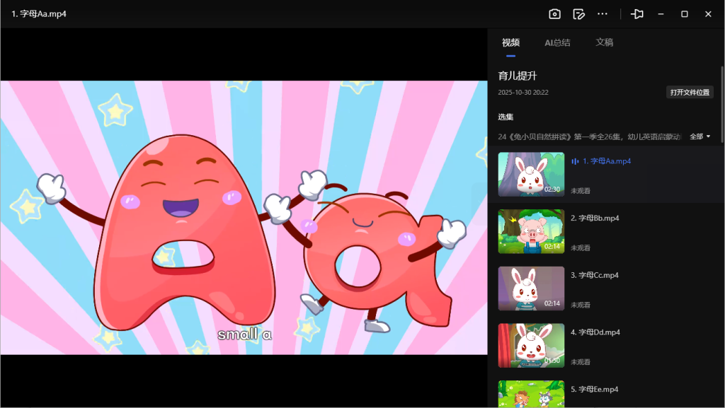725x408 pixels.
Task: Click the now-playing bars icon beside 字母Aa
Action: pyautogui.click(x=575, y=161)
